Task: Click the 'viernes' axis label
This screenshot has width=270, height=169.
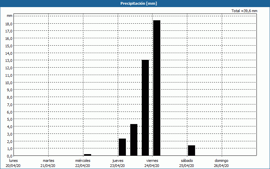Action: click(x=152, y=161)
